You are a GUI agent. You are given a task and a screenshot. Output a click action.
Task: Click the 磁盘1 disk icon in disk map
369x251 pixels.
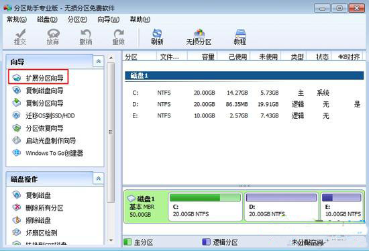pos(131,198)
